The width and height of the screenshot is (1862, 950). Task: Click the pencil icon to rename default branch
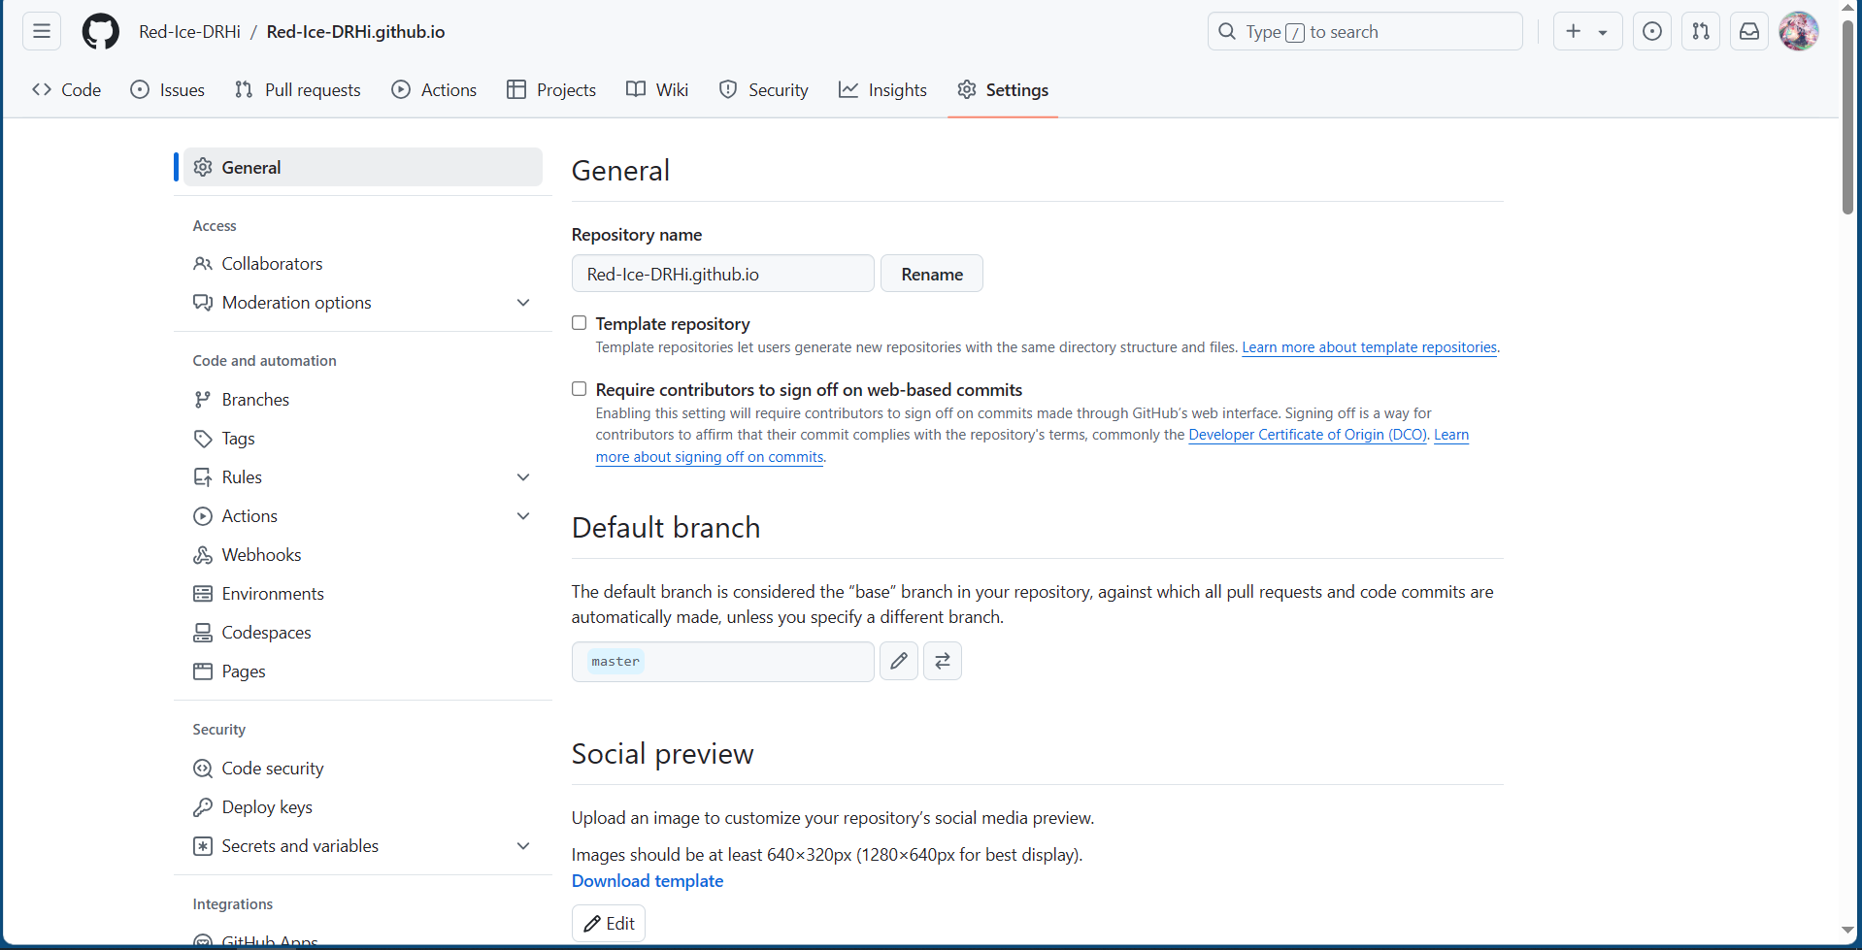click(898, 662)
